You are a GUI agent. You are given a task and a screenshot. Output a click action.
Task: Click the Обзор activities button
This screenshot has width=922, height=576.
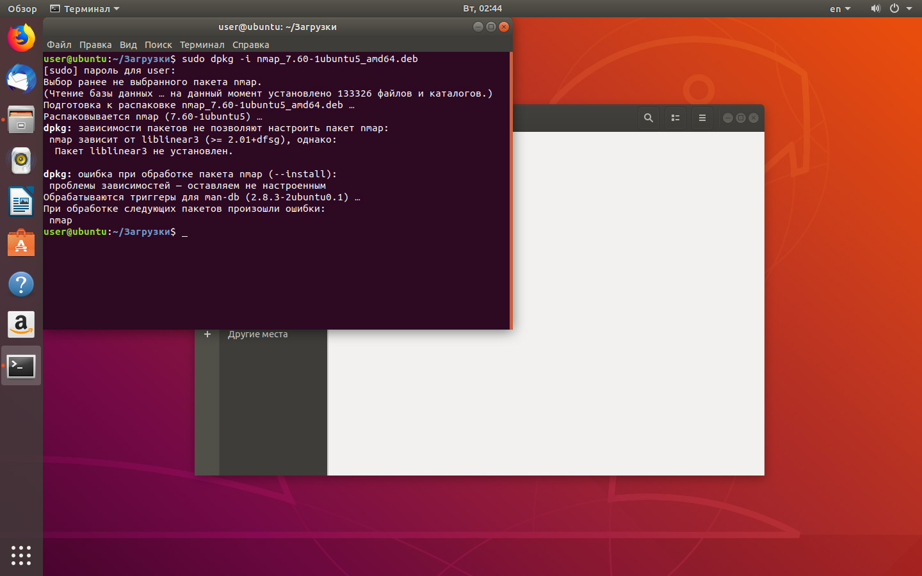pos(22,8)
